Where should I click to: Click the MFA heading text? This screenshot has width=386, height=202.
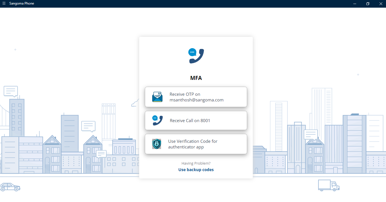196,78
